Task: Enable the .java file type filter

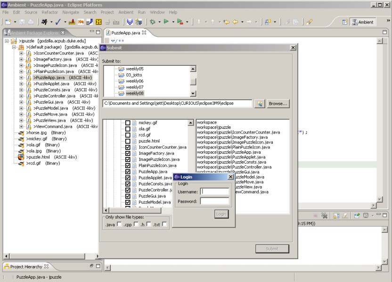Action: (x=119, y=224)
